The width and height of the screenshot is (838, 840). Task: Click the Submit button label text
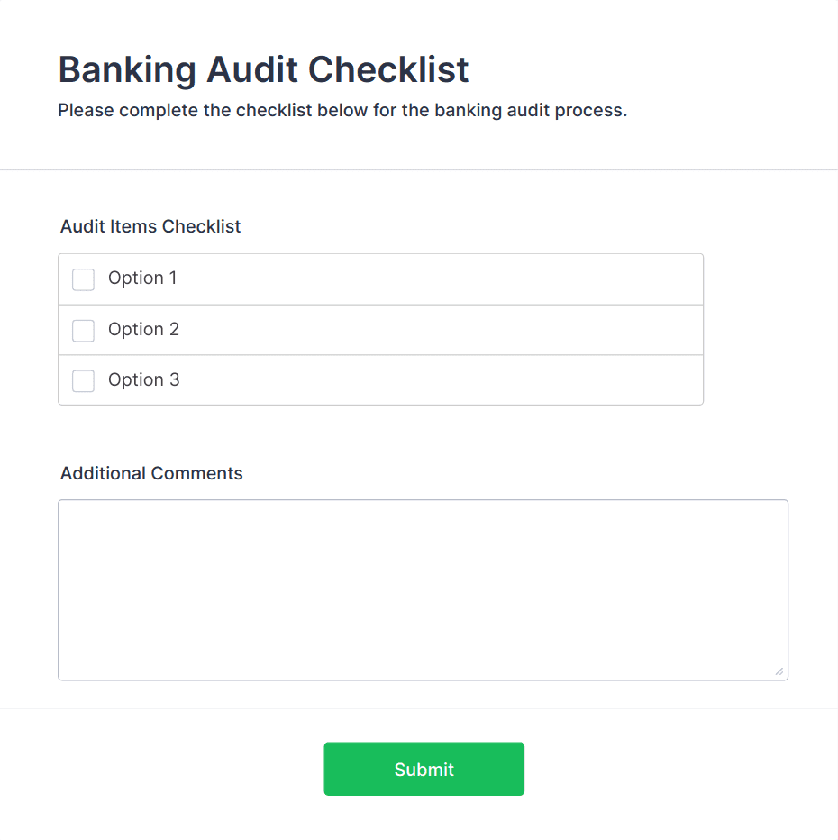click(x=424, y=769)
